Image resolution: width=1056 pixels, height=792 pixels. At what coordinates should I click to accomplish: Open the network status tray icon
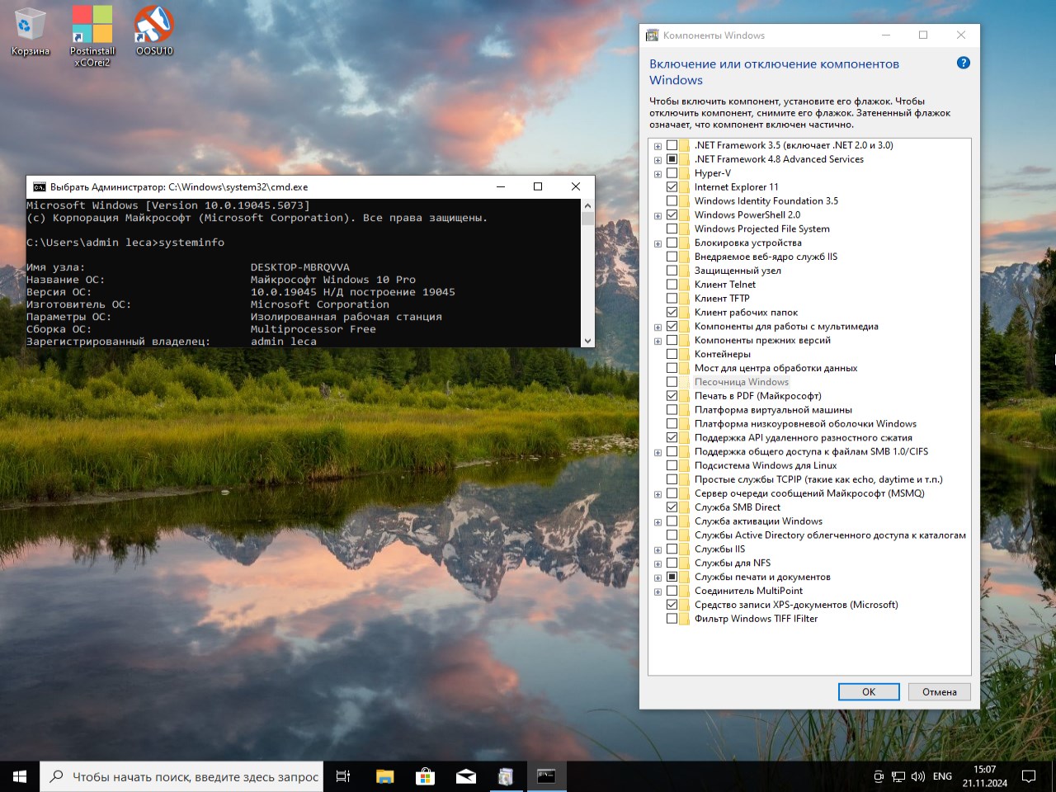click(x=898, y=776)
